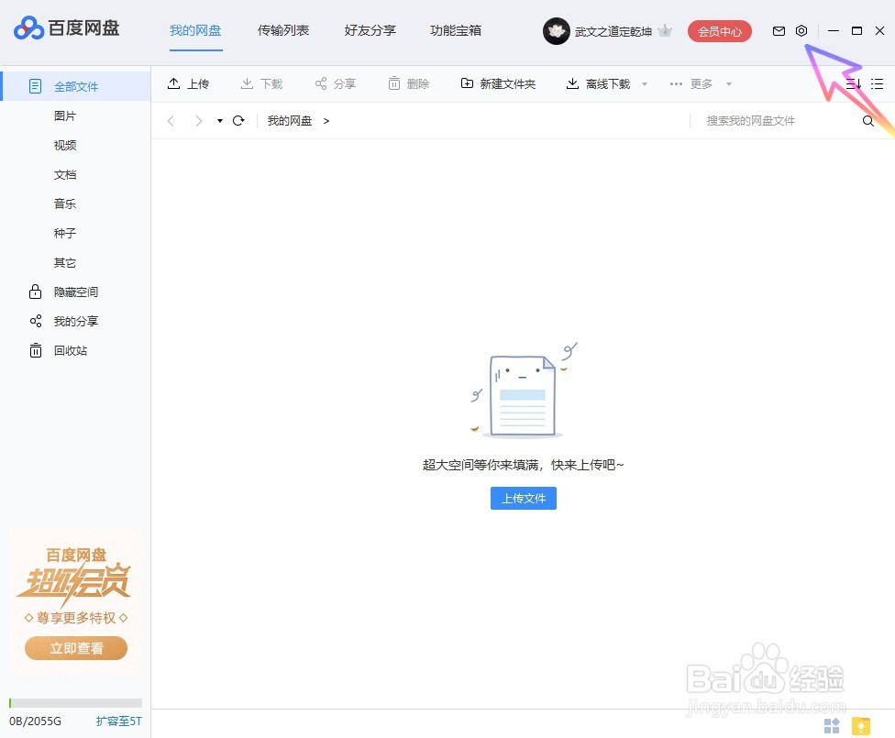Click the refresh icon in the breadcrumb bar
This screenshot has width=895, height=738.
tap(238, 120)
